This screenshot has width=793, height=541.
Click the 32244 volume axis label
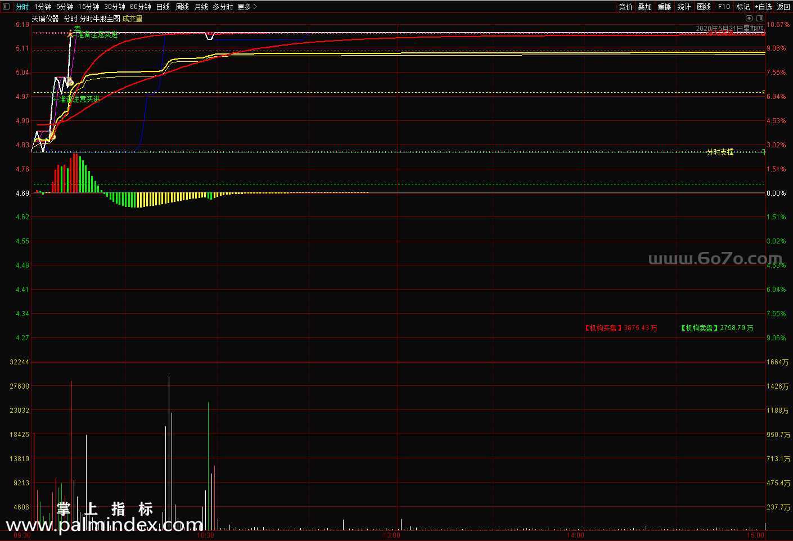[x=20, y=362]
